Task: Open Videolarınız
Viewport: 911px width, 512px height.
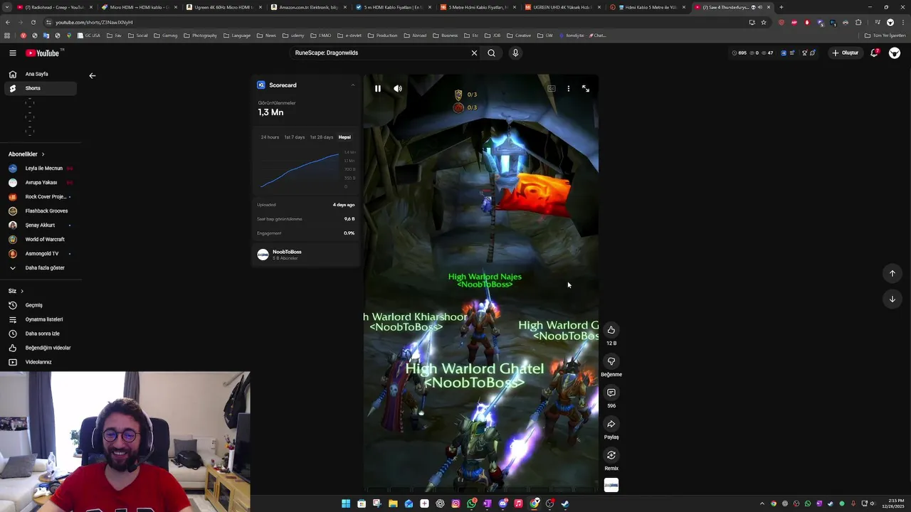Action: pyautogui.click(x=40, y=362)
